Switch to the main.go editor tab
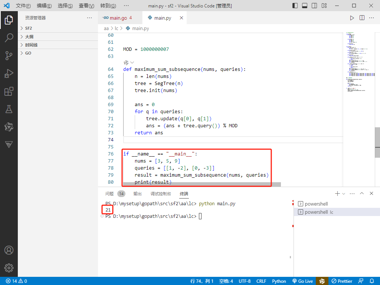The image size is (380, 285). click(x=120, y=18)
